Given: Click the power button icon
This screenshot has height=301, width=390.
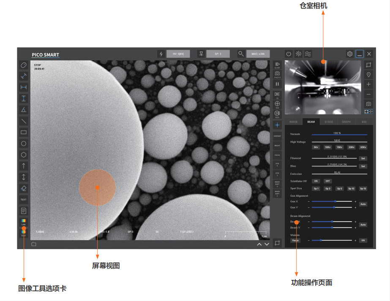Looking at the screenshot, I should point(289,54).
